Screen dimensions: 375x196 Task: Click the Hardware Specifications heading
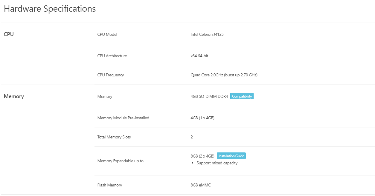tap(50, 9)
